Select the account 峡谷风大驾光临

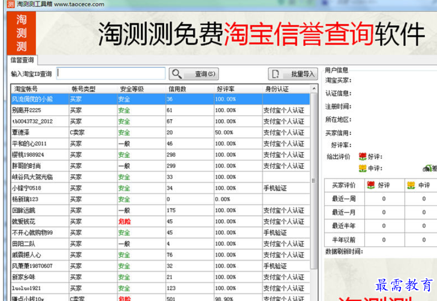click(32, 177)
